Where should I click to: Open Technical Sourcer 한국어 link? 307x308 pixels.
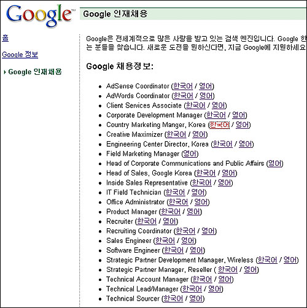(173, 299)
